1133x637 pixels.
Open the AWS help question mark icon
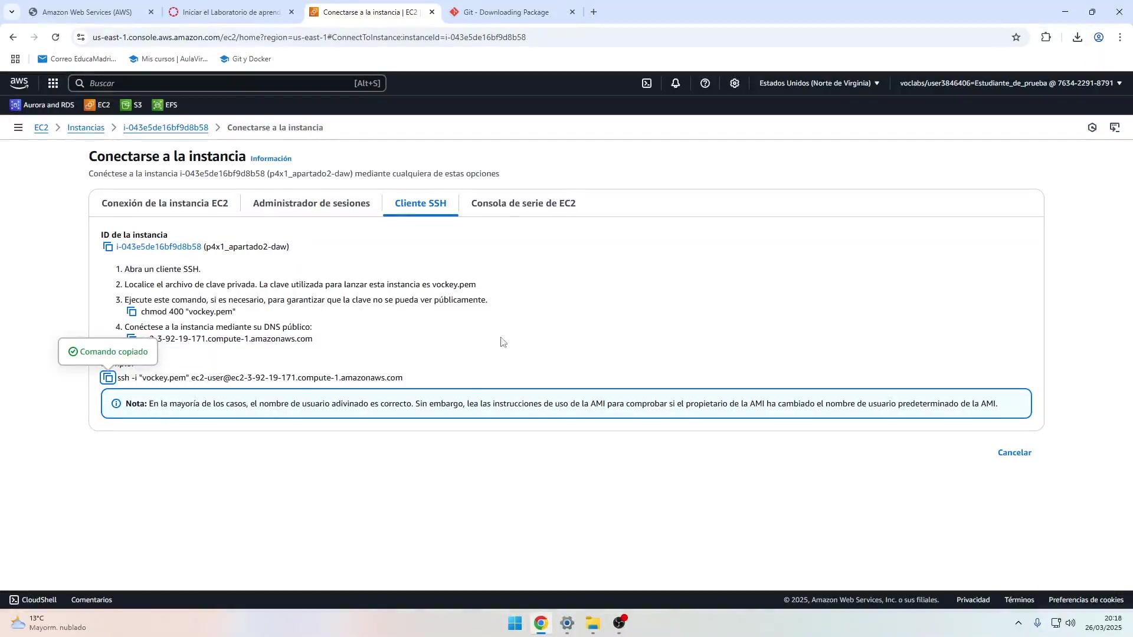pos(705,83)
